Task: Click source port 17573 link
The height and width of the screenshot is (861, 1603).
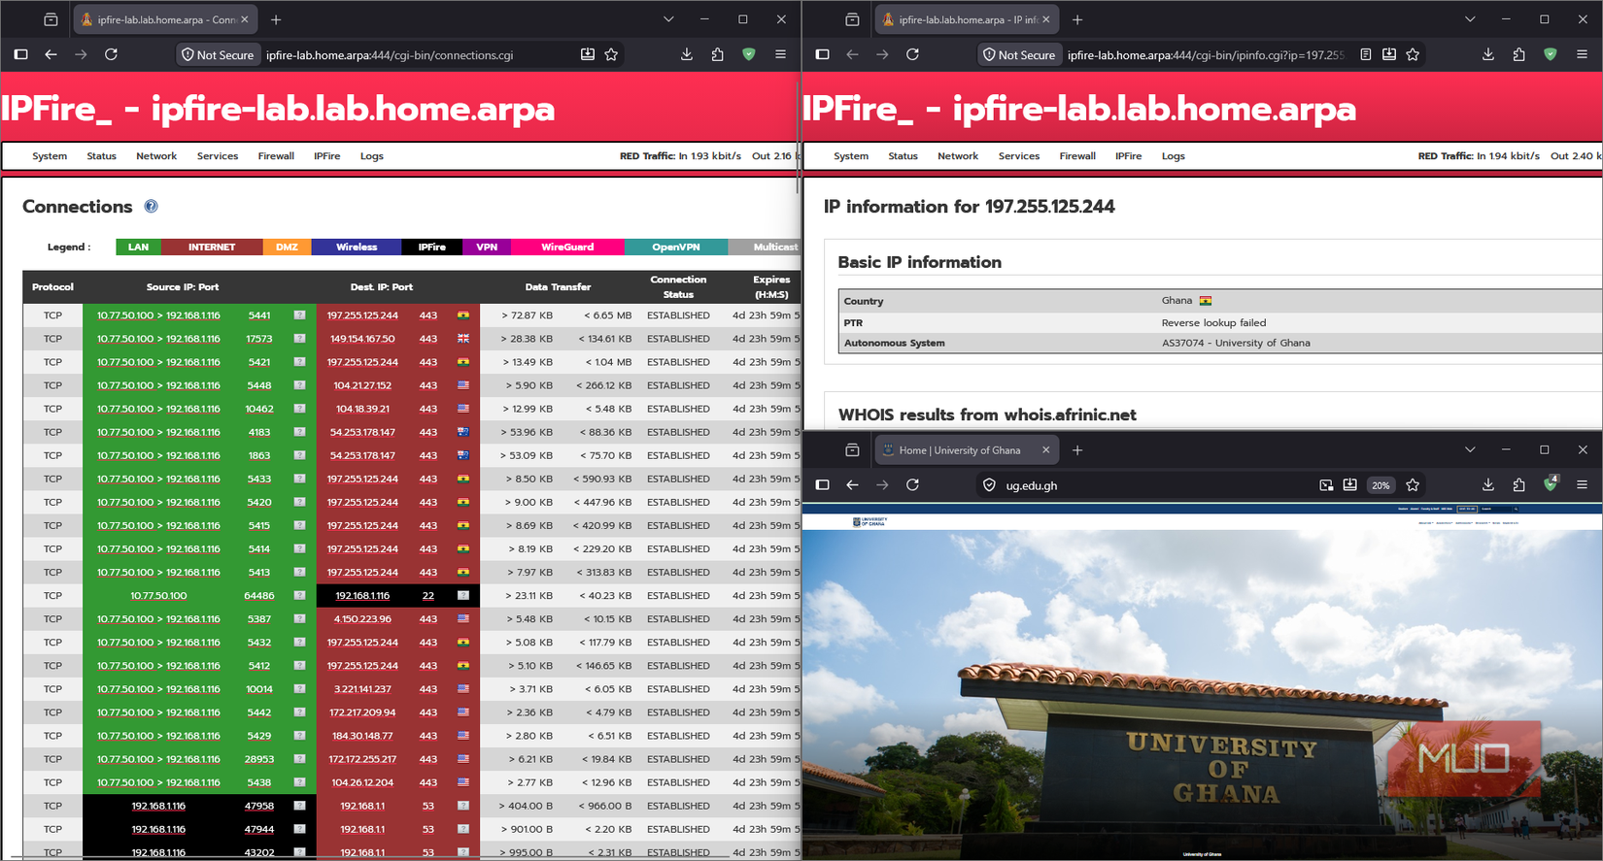Action: pos(259,339)
